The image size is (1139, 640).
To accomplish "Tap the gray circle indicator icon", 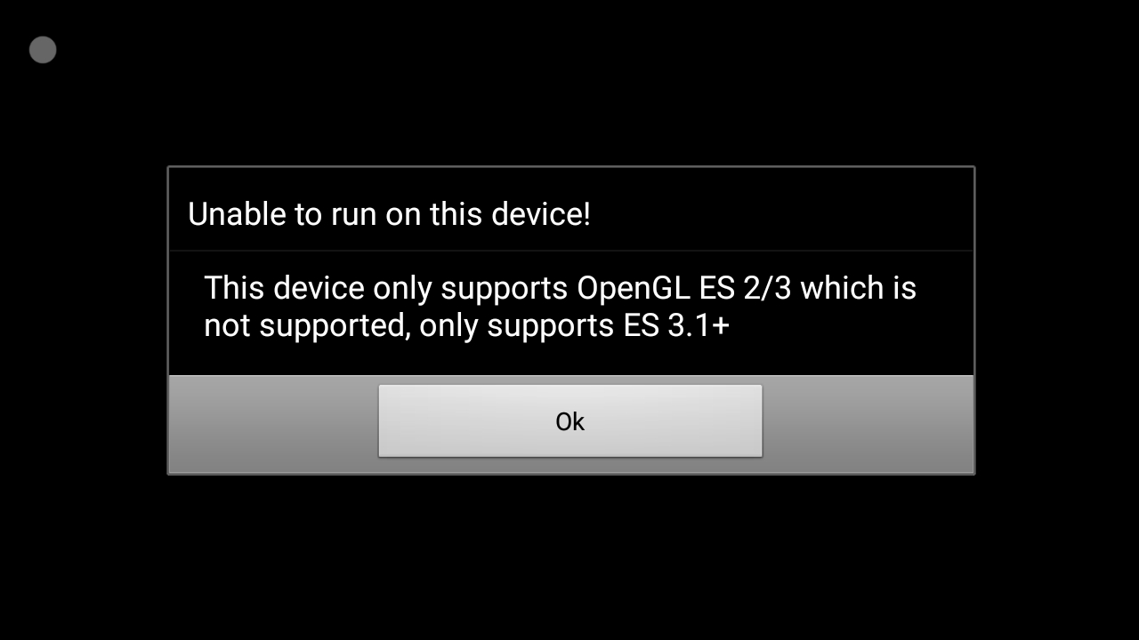I will (x=43, y=50).
